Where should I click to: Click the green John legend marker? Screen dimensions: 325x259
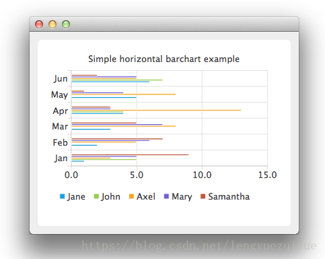pyautogui.click(x=96, y=196)
